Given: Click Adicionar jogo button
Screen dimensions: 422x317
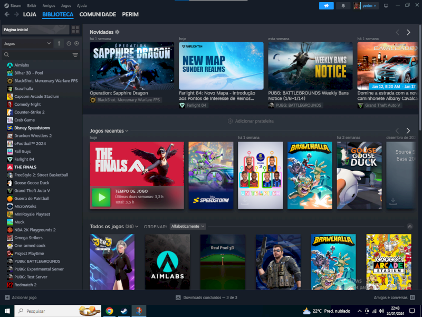Looking at the screenshot, I should pos(21,297).
